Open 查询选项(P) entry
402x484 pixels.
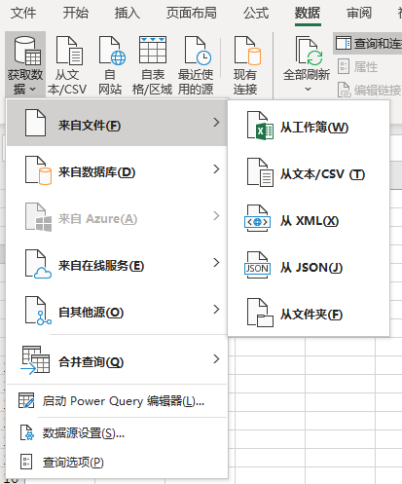pyautogui.click(x=117, y=462)
